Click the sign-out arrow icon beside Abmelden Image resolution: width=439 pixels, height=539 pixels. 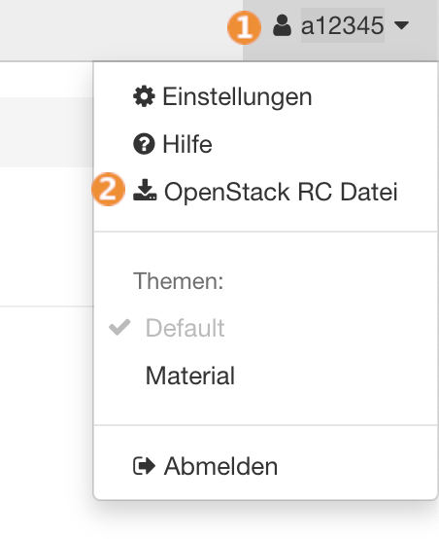[x=144, y=466]
